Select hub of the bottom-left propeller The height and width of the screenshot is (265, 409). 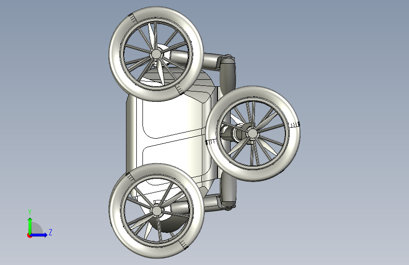click(156, 210)
